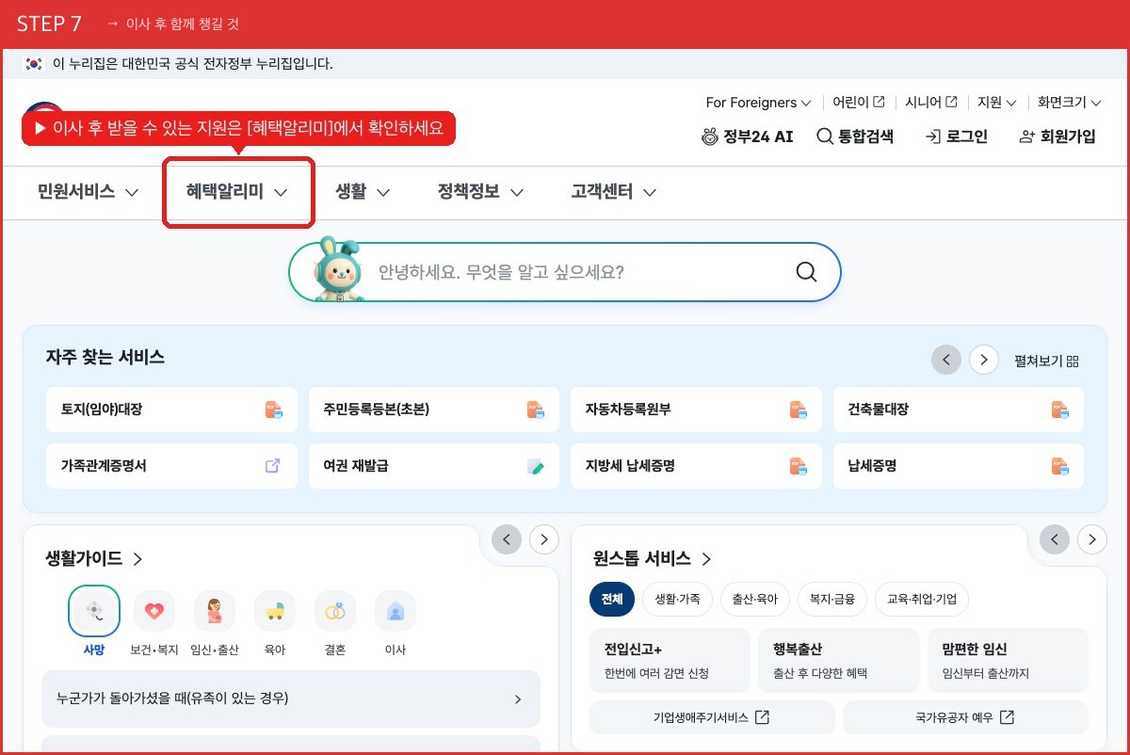Show next 원스톱 서비스 slide
The width and height of the screenshot is (1130, 755).
click(x=1091, y=539)
